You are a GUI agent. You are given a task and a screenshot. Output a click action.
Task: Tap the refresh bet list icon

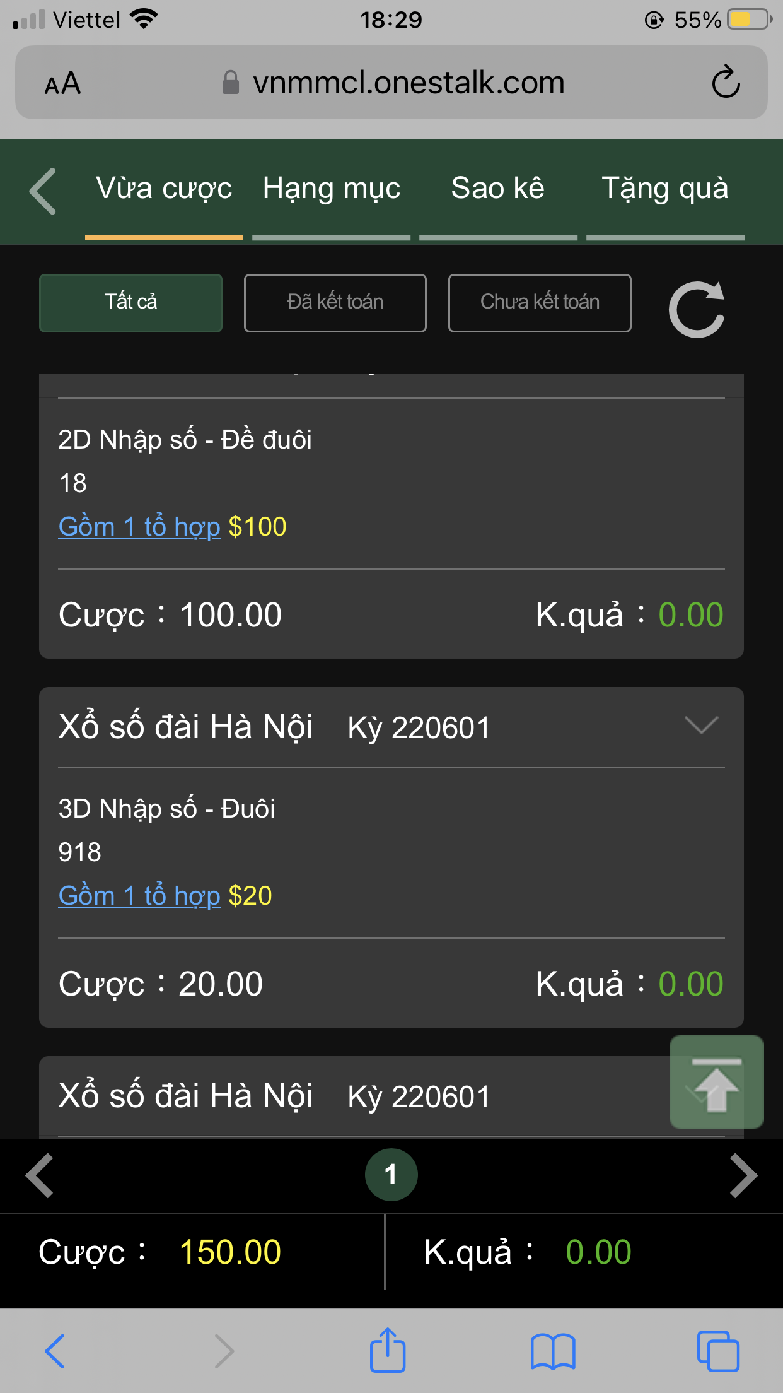pos(697,309)
